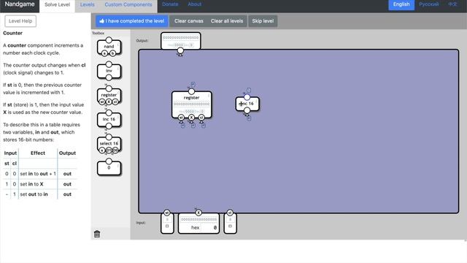Select the register block on the canvas
The width and height of the screenshot is (467, 263).
coord(192,104)
